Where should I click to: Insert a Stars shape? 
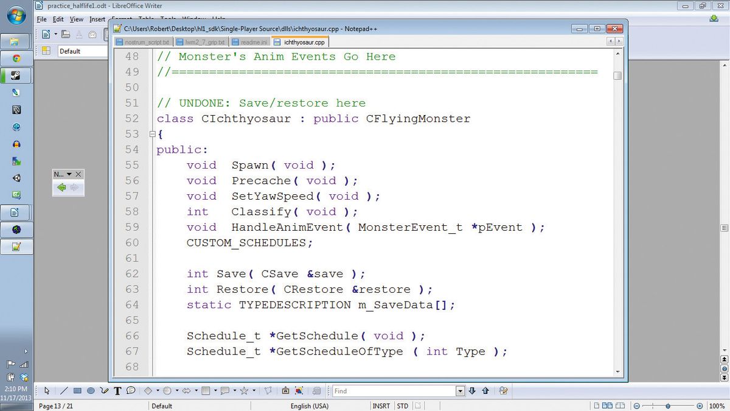click(244, 391)
